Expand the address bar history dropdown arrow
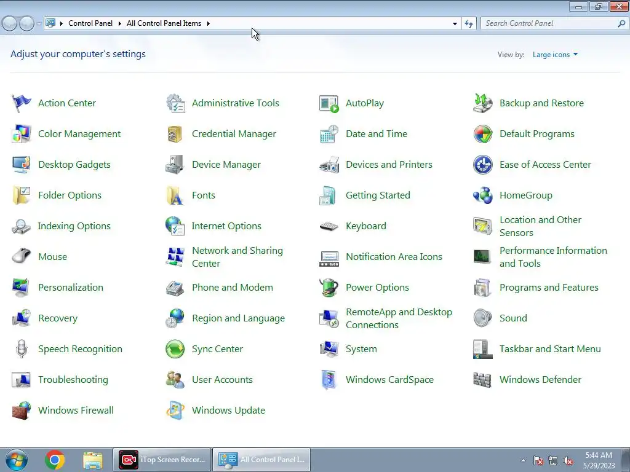The image size is (630, 472). coord(455,24)
